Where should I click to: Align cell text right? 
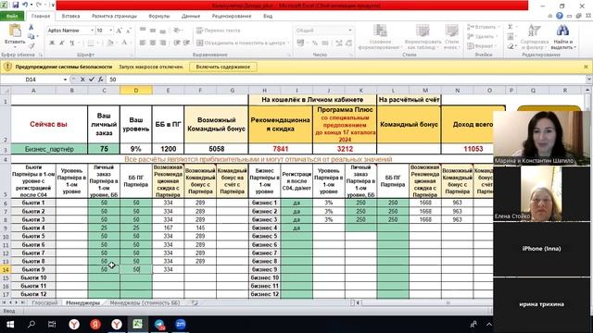coord(163,43)
